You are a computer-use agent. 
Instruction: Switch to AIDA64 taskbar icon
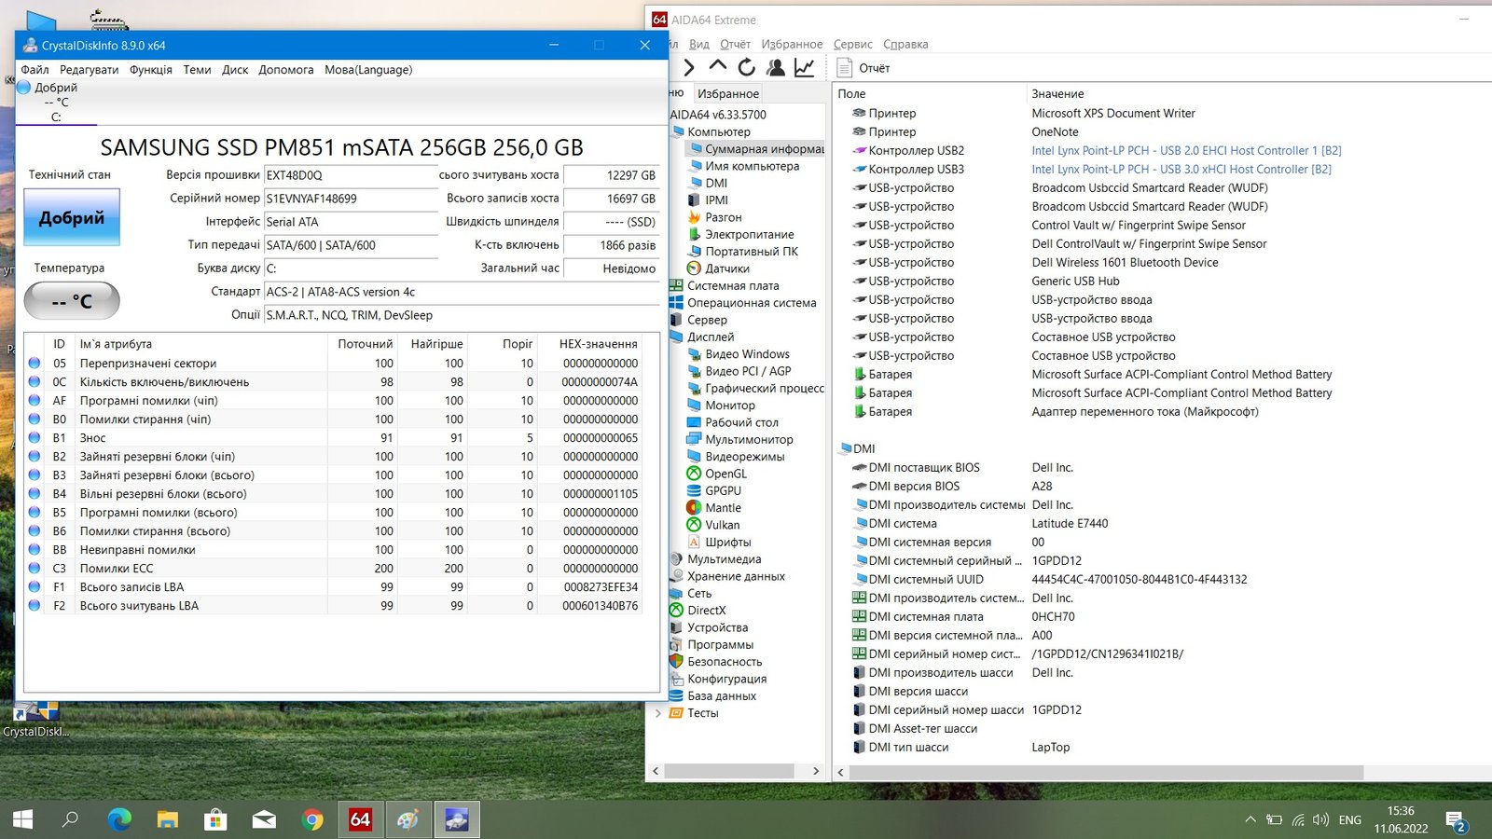360,819
